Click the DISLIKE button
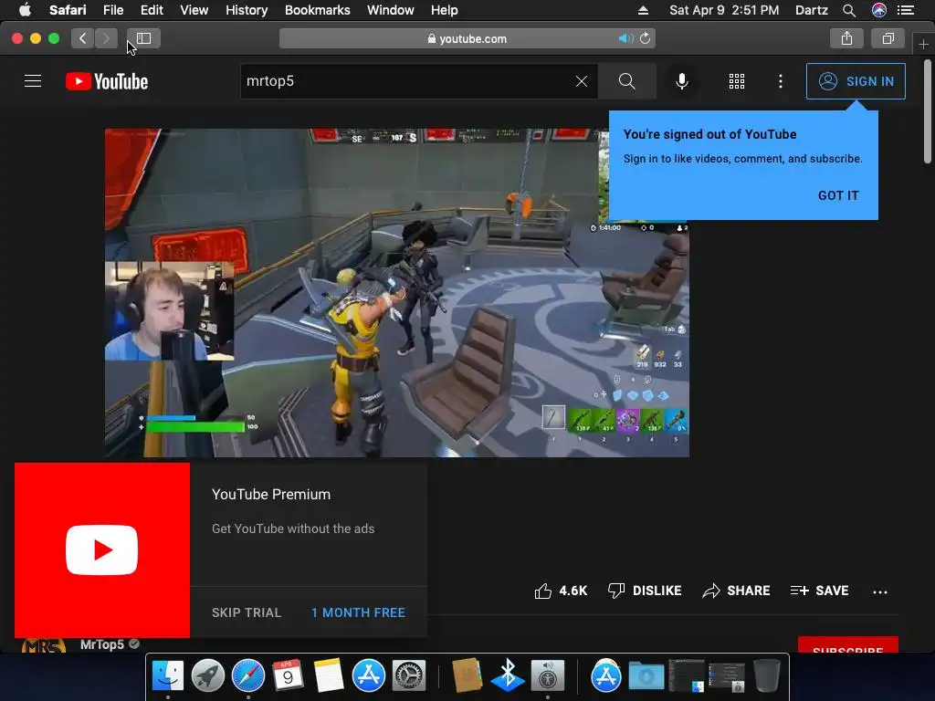The image size is (935, 701). [645, 591]
